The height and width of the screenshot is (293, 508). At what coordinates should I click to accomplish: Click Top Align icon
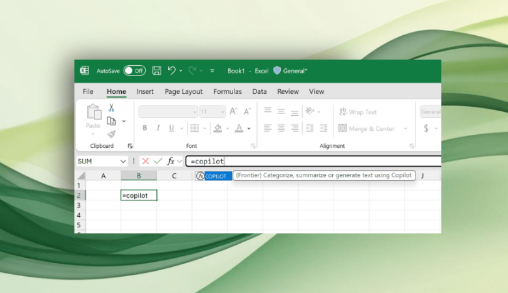268,111
